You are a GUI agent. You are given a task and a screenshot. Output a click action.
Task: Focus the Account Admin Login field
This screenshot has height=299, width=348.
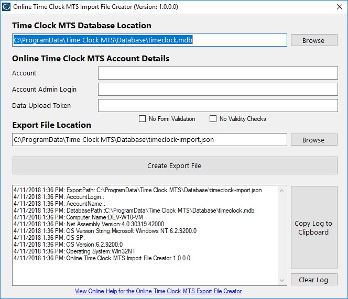[x=218, y=90]
